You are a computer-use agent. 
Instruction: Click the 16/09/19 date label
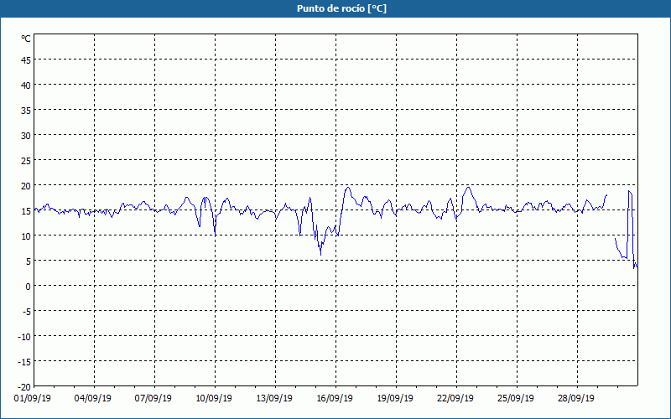(x=335, y=398)
